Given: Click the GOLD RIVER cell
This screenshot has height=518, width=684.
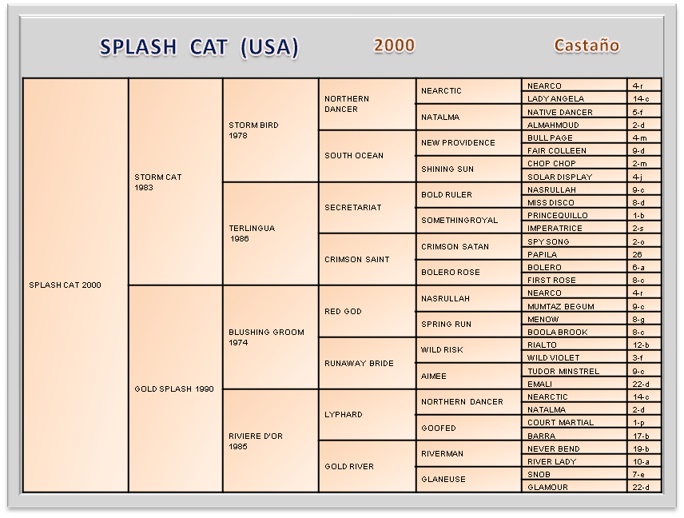Looking at the screenshot, I should click(x=367, y=466).
